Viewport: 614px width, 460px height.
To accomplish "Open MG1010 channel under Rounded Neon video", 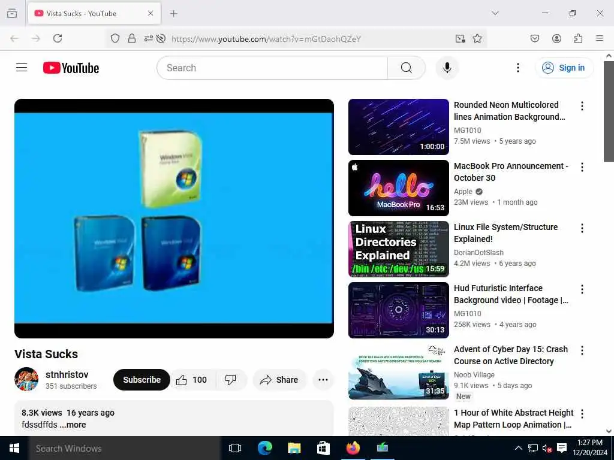I will pos(468,130).
